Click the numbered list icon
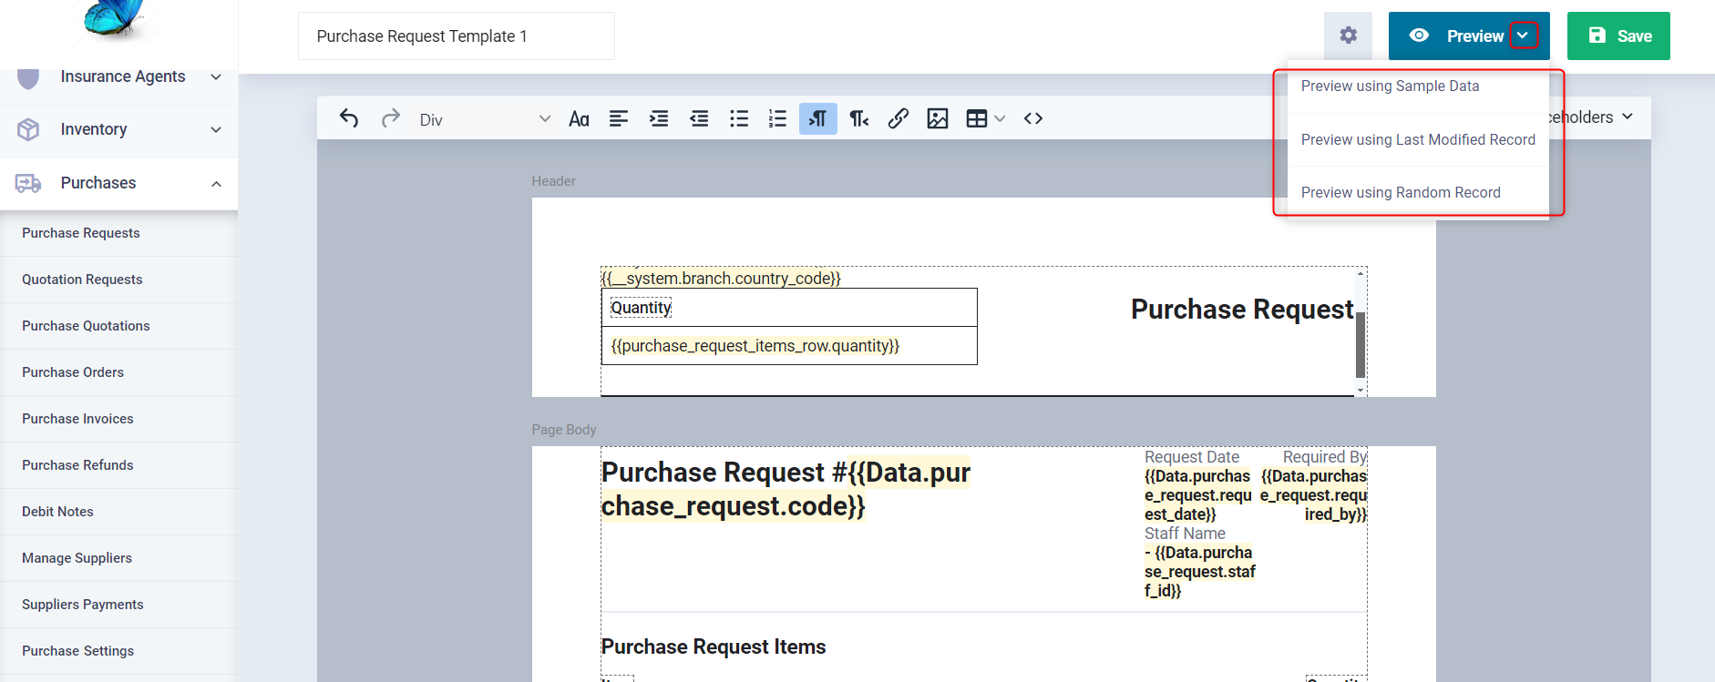 [x=777, y=118]
